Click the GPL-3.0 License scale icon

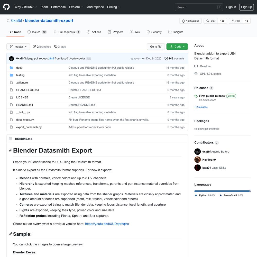pyautogui.click(x=196, y=74)
